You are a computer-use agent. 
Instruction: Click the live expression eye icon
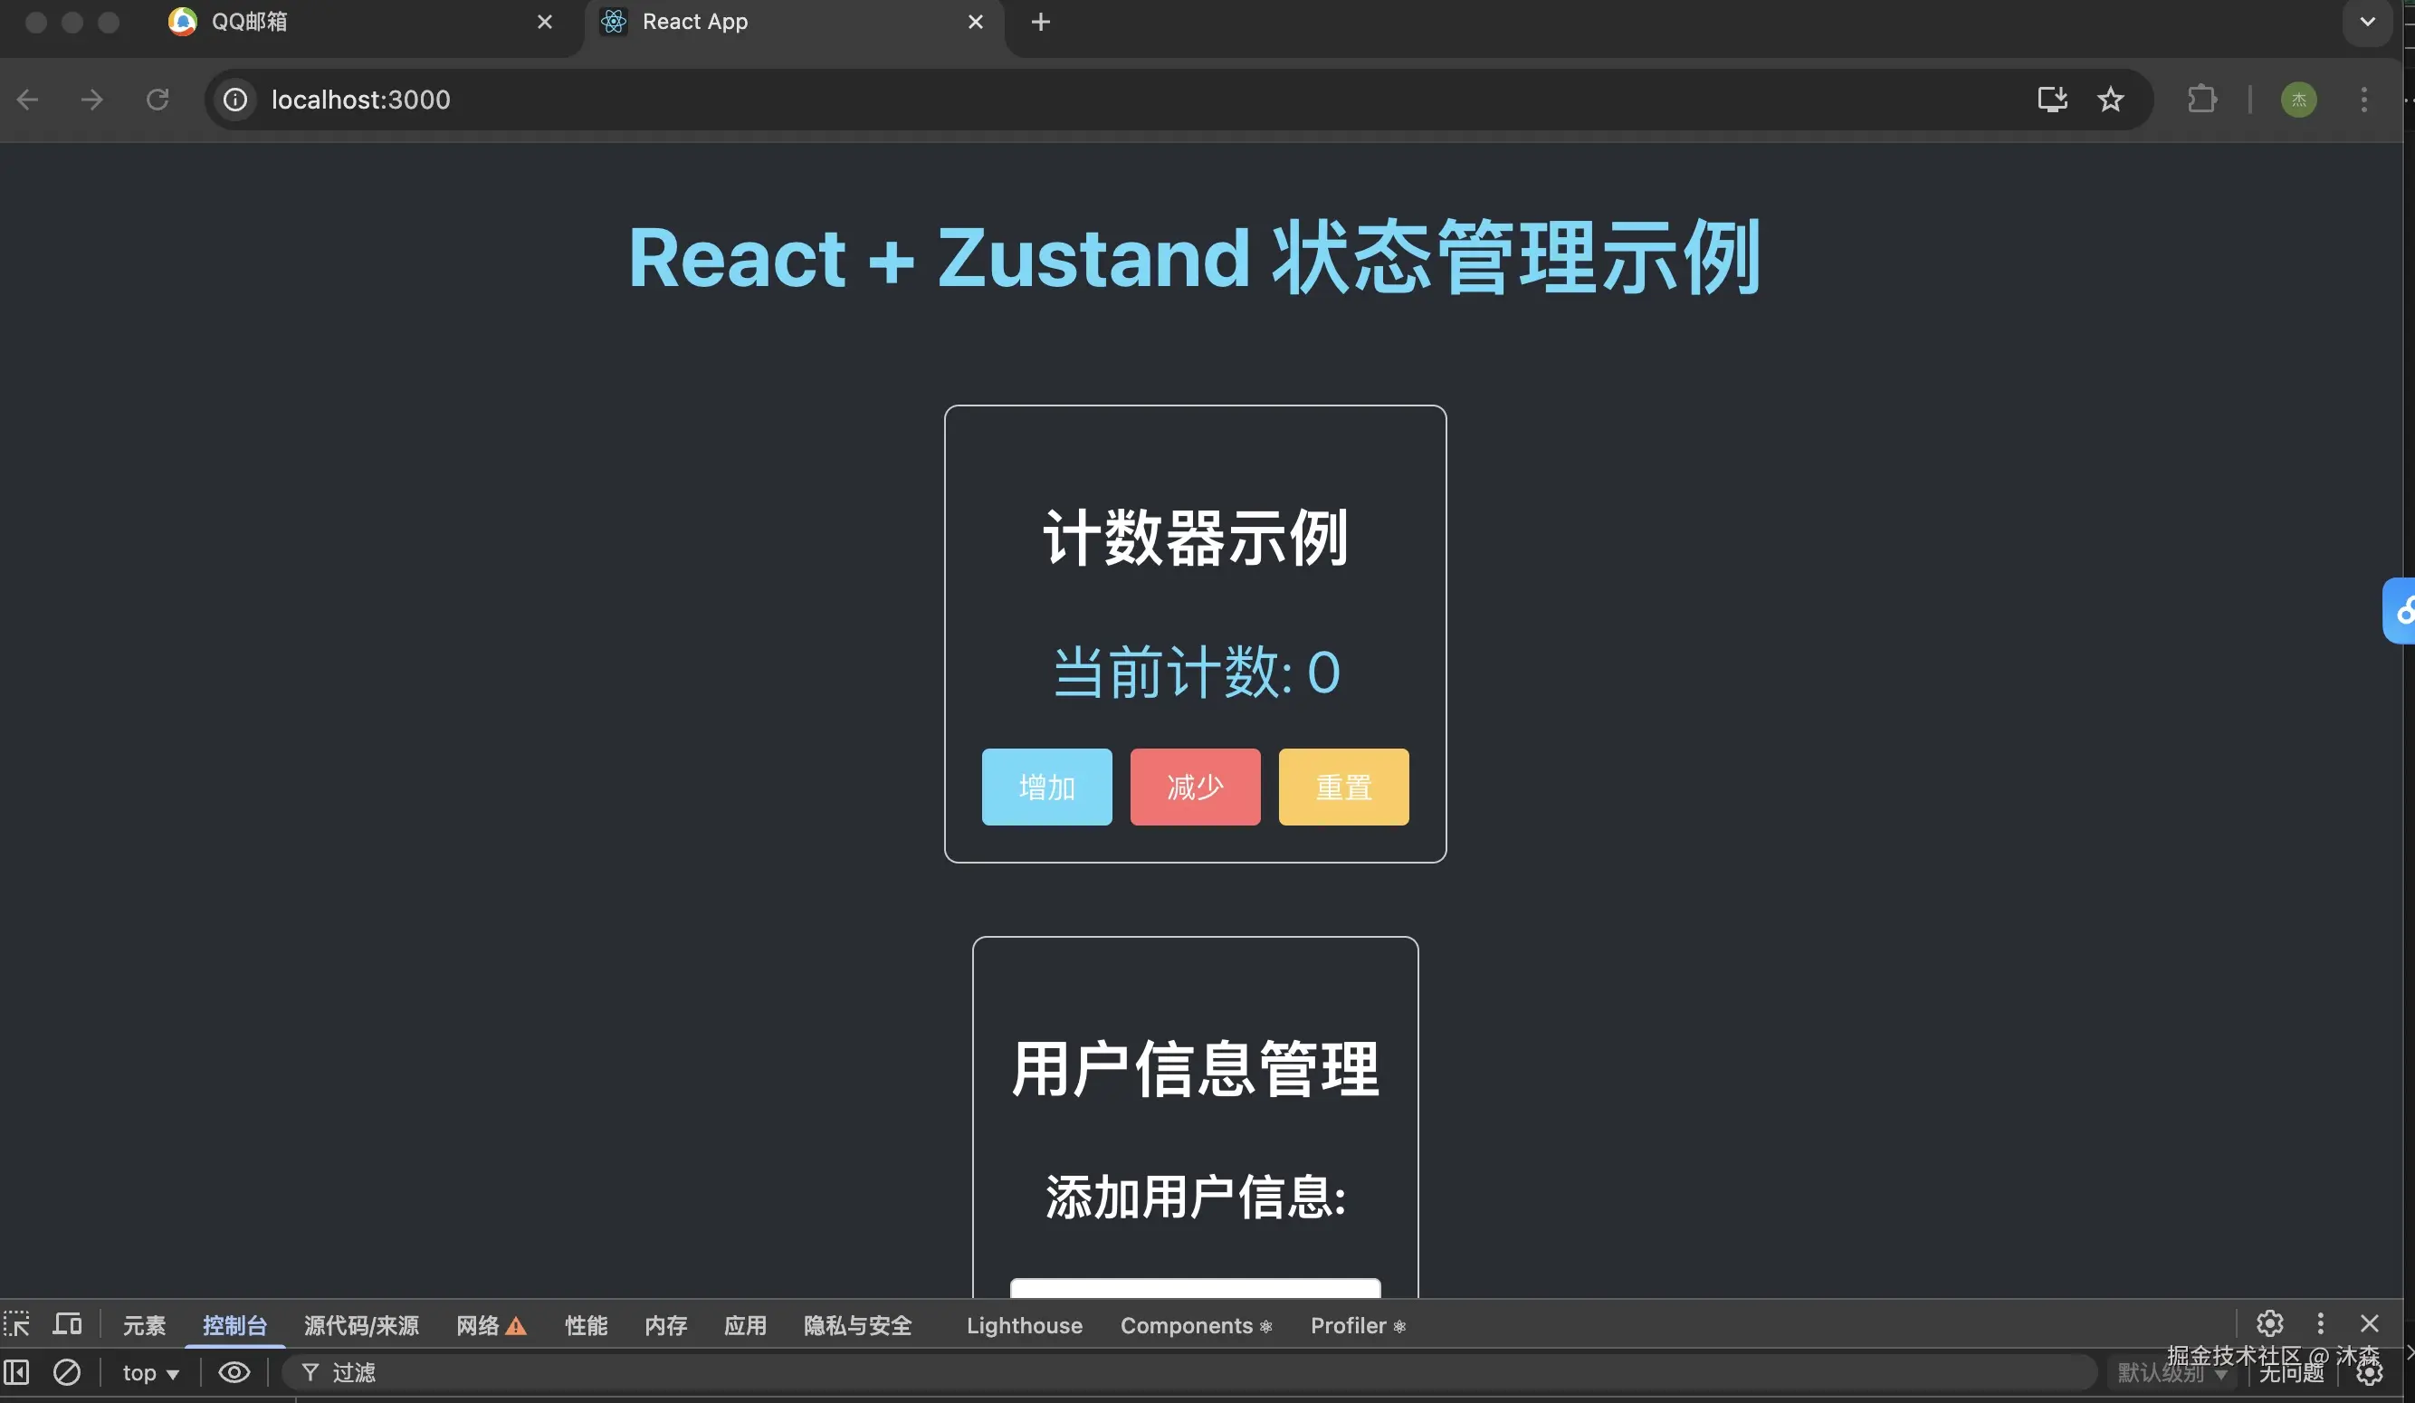point(234,1372)
